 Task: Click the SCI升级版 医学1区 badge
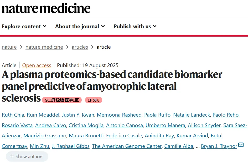pos(62,100)
